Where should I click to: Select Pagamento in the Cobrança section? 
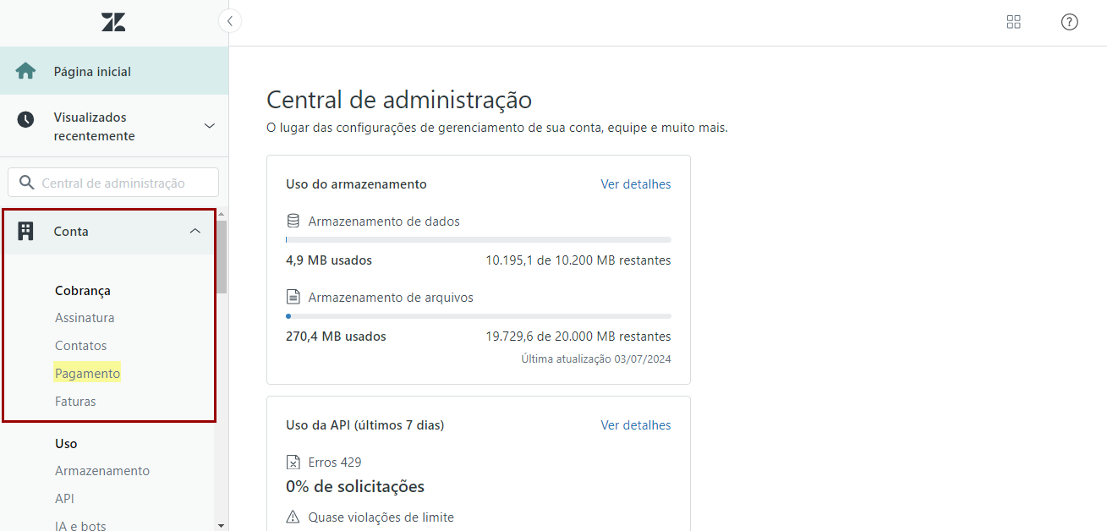tap(88, 374)
